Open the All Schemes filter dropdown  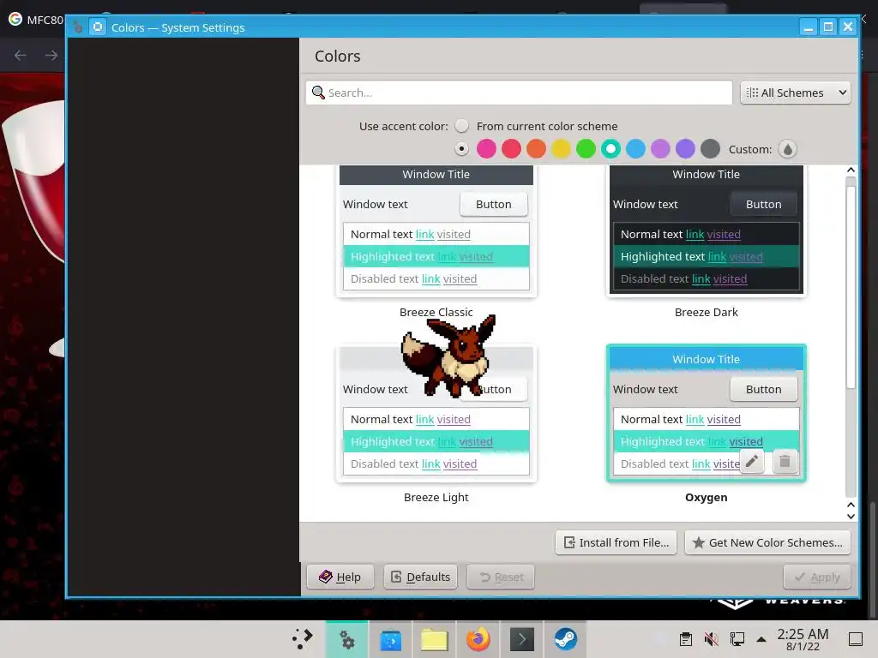point(795,93)
